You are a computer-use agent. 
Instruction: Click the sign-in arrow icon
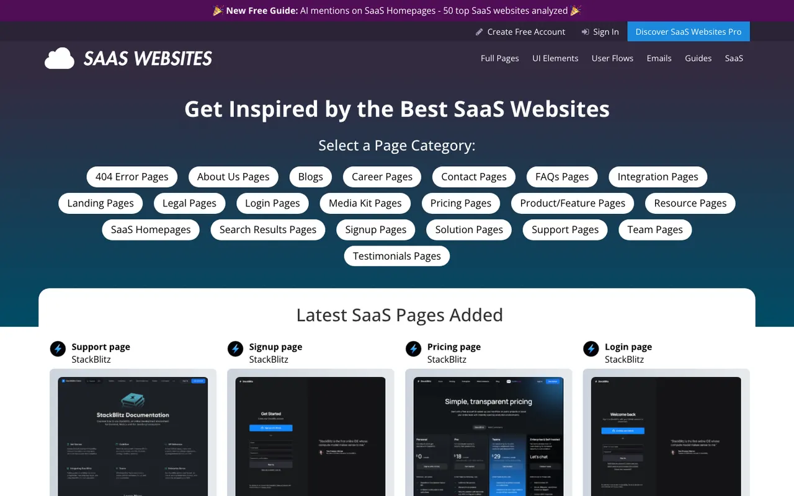point(585,32)
